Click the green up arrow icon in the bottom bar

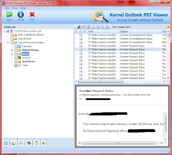click(x=43, y=143)
